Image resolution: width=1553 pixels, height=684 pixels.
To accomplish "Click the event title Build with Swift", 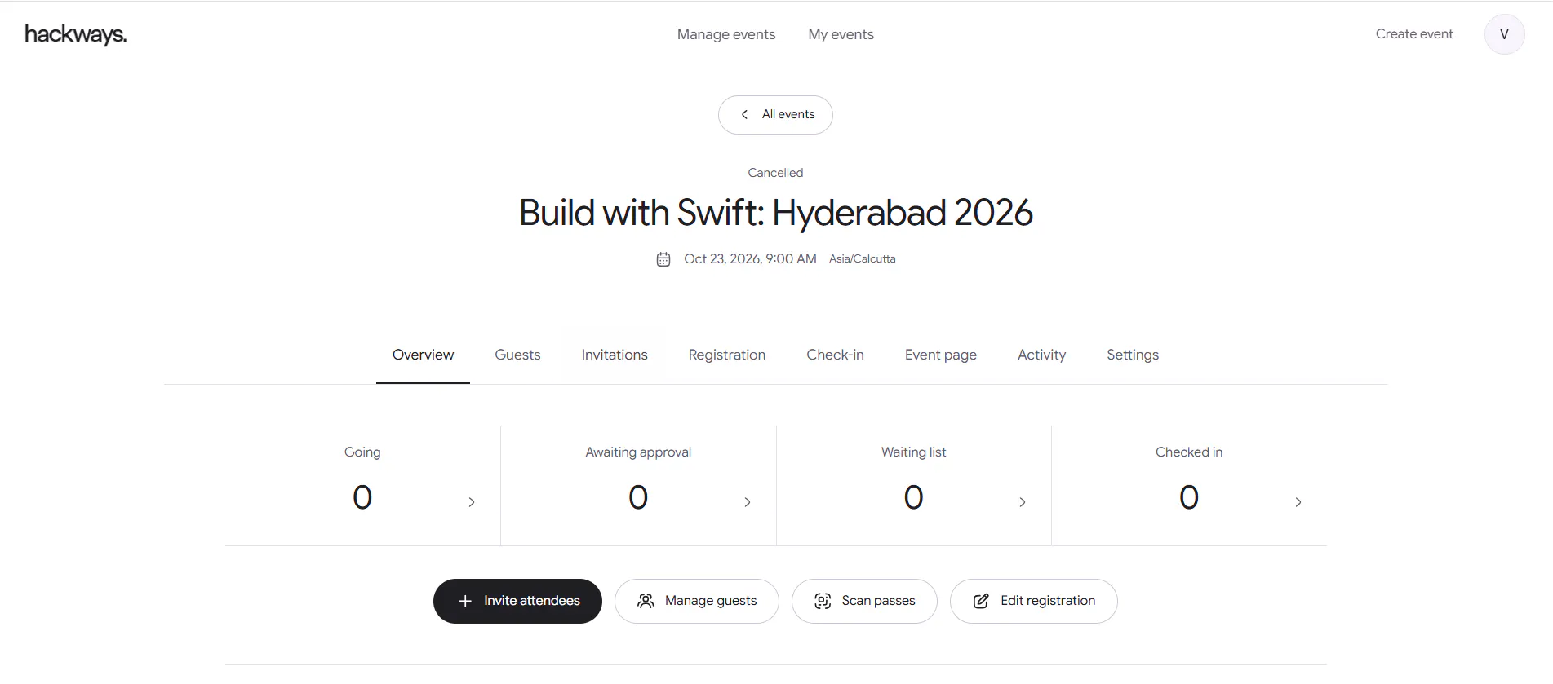I will [776, 213].
